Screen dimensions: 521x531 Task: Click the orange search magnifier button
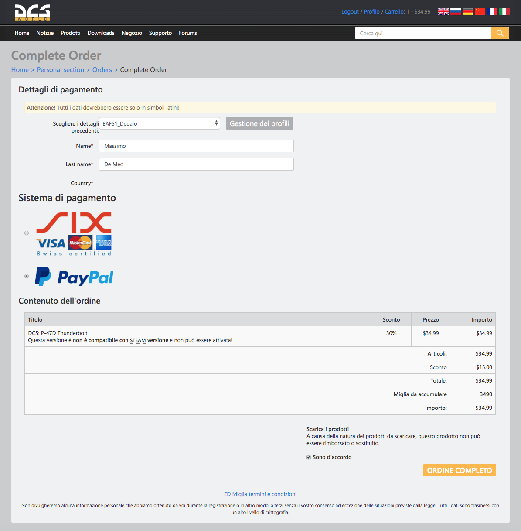pyautogui.click(x=500, y=33)
